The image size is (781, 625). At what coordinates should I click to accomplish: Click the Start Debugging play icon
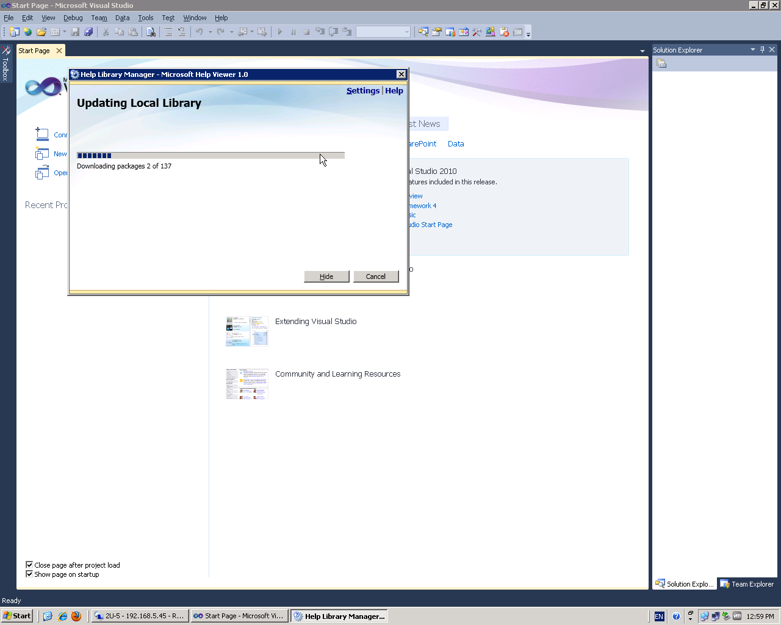[280, 32]
